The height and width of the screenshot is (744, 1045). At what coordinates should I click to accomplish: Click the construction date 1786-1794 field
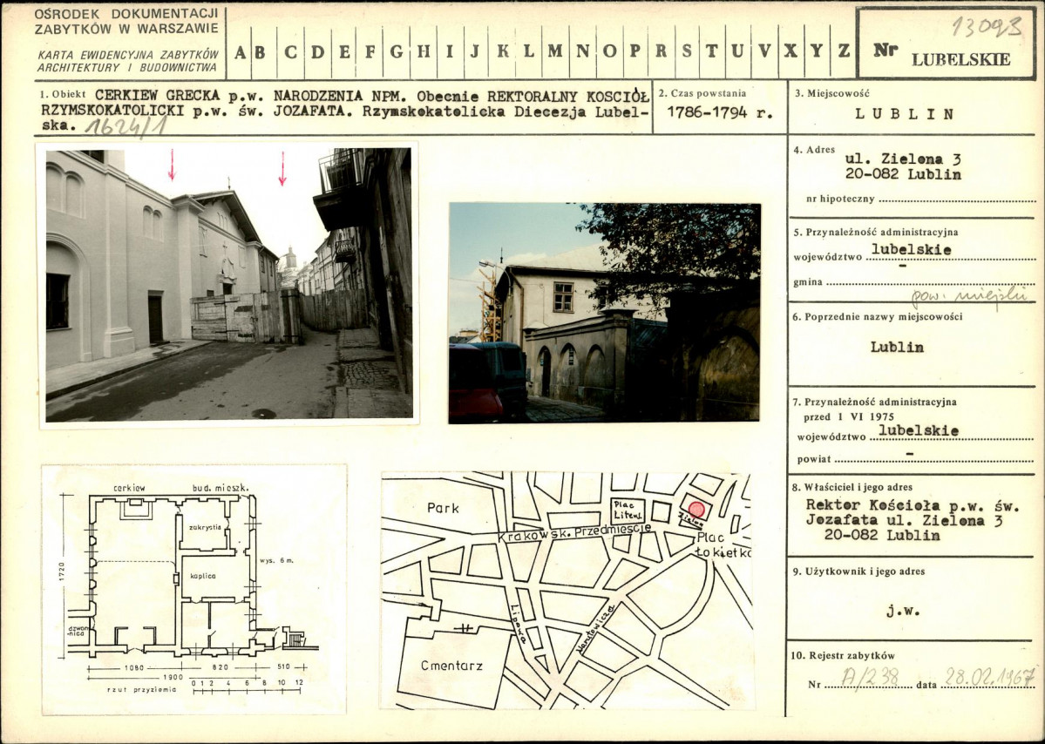click(719, 112)
